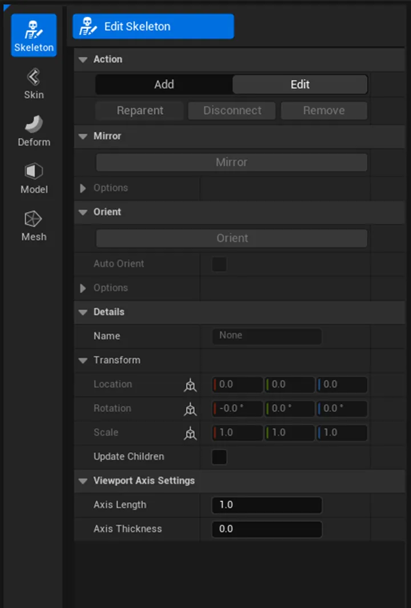Switch Action mode to Add
The image size is (411, 608).
(164, 85)
